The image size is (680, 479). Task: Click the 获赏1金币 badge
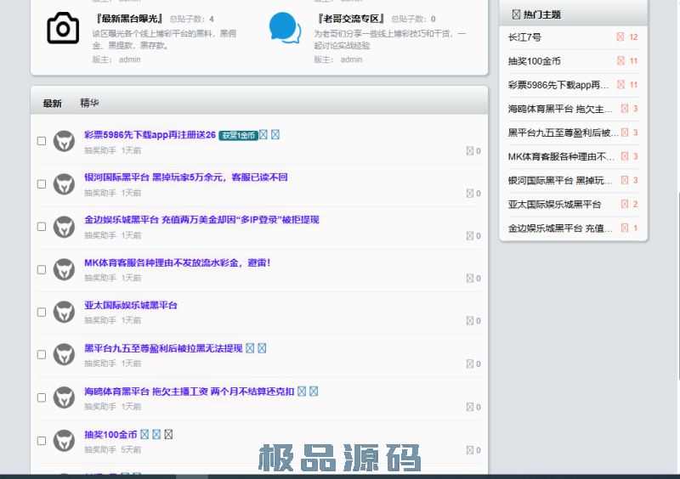click(x=238, y=135)
